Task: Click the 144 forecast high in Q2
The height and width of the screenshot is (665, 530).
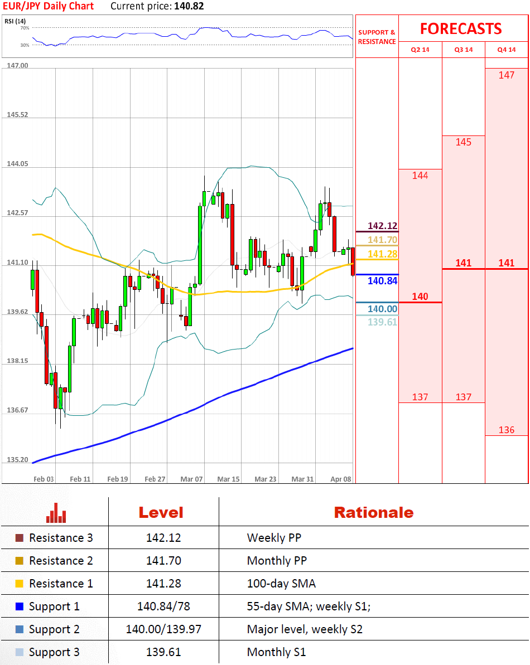Action: (420, 176)
